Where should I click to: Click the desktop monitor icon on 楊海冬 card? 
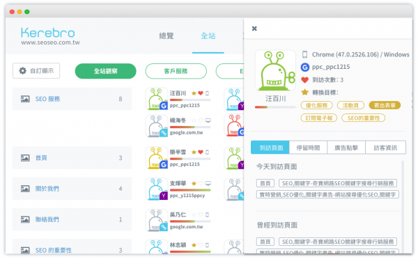pyautogui.click(x=208, y=120)
